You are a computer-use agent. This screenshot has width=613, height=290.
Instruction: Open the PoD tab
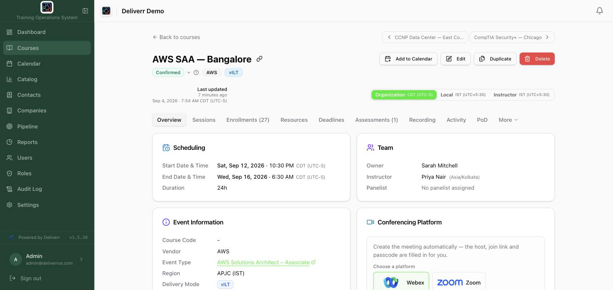click(482, 120)
